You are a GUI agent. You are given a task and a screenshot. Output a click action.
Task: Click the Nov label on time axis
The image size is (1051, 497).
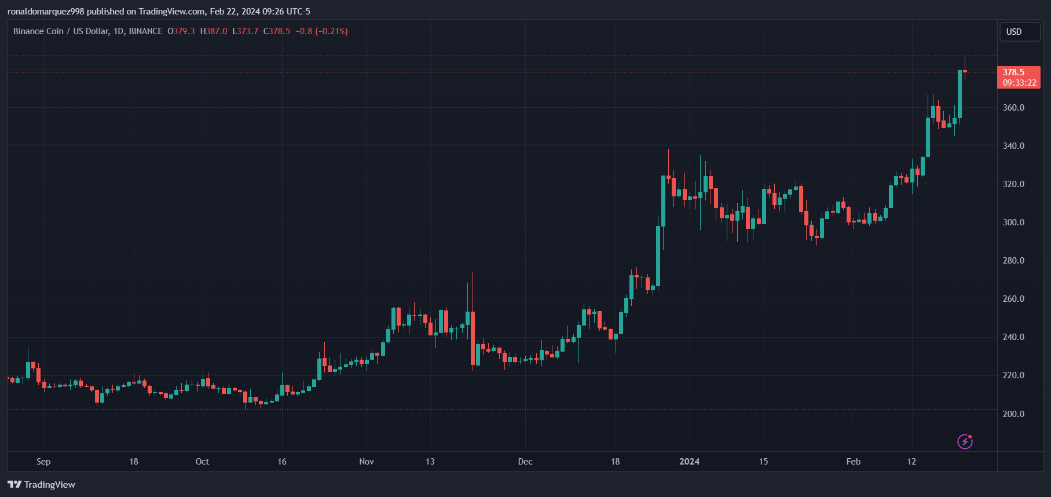coord(367,462)
